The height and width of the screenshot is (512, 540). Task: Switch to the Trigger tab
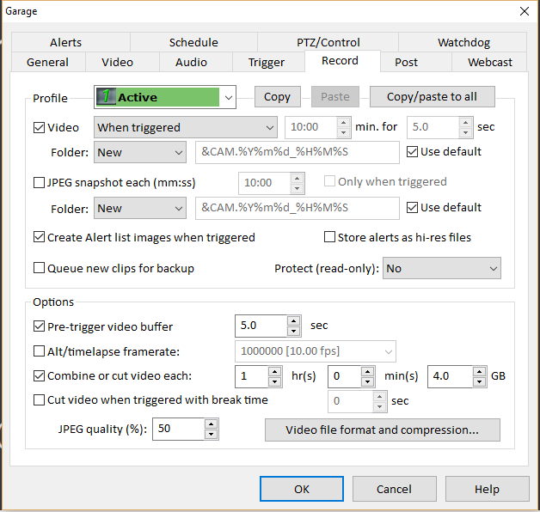[x=267, y=62]
